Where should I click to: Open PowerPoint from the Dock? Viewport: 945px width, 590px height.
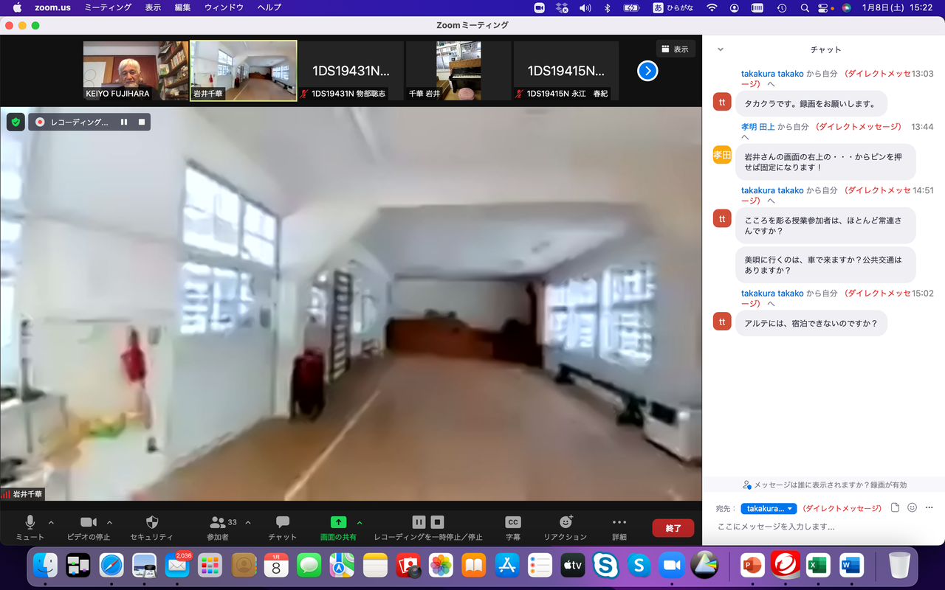(x=752, y=566)
